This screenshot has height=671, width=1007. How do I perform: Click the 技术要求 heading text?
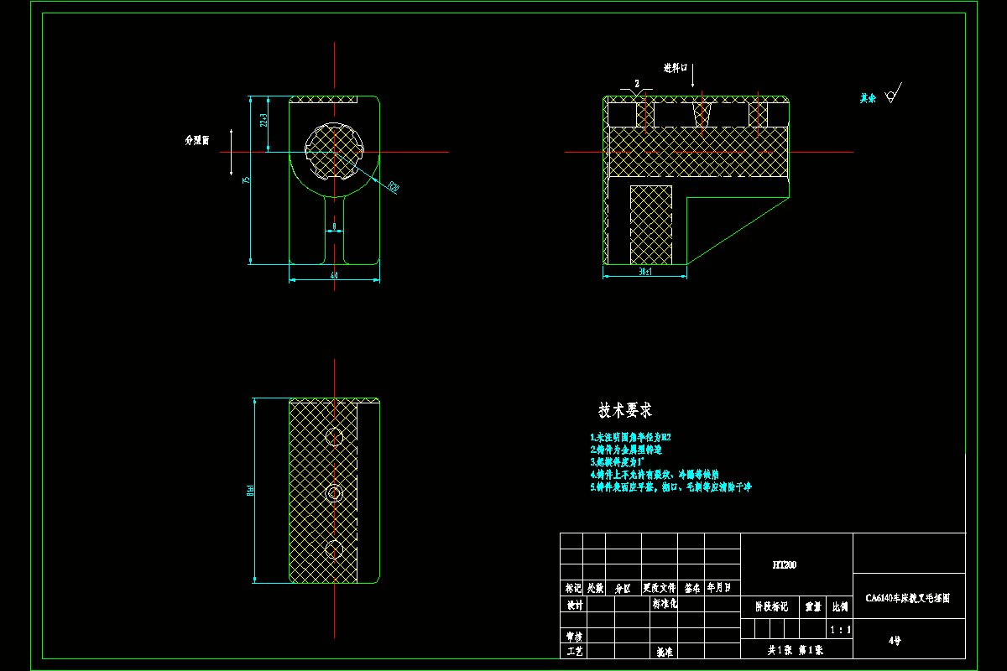pyautogui.click(x=625, y=411)
